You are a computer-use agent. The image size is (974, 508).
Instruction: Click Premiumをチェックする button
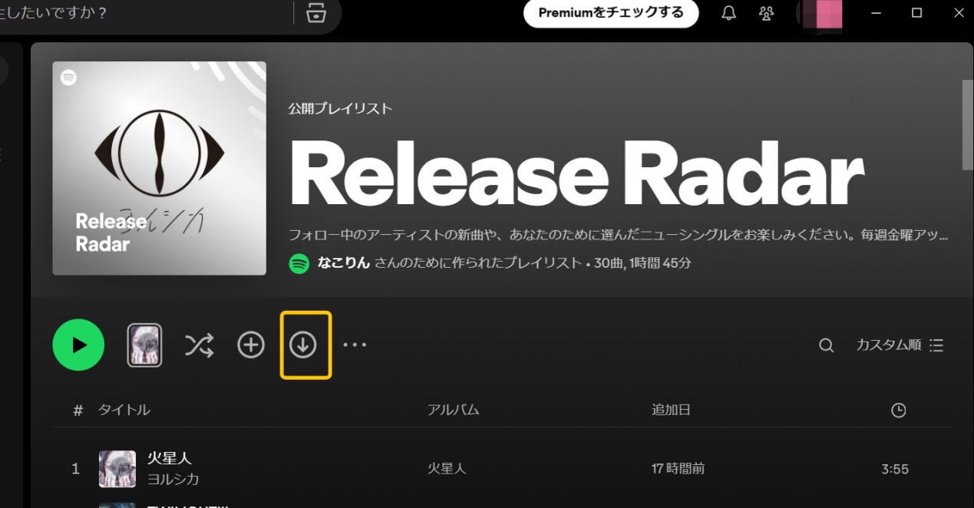tap(611, 13)
